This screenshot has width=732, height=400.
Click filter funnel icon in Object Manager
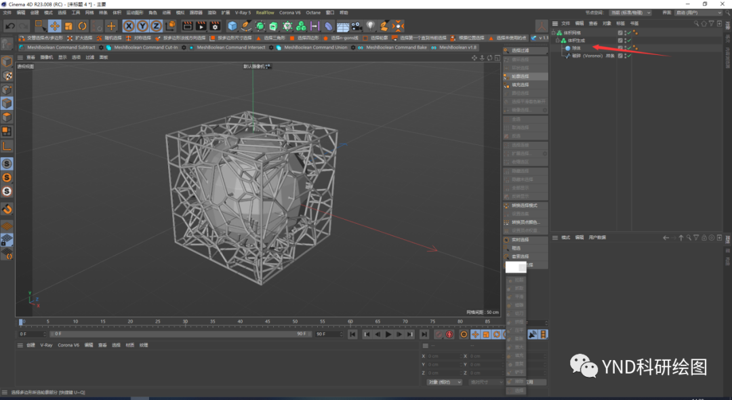pyautogui.click(x=712, y=23)
